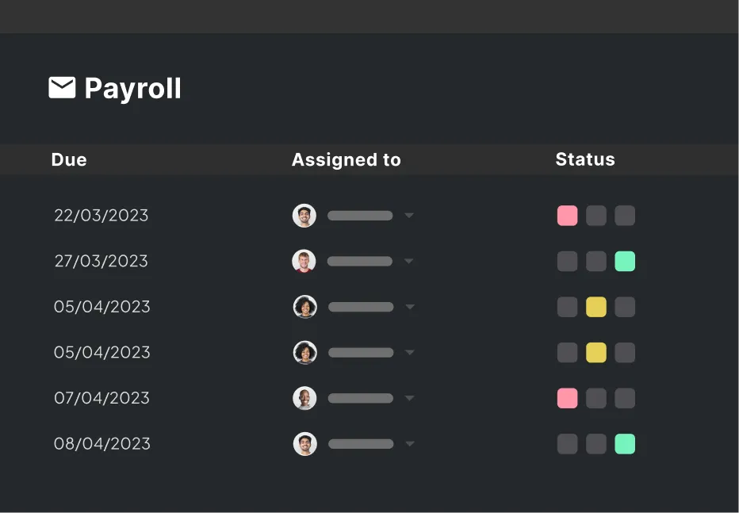The image size is (739, 513).
Task: Sort by the Due column header
Action: coord(69,159)
